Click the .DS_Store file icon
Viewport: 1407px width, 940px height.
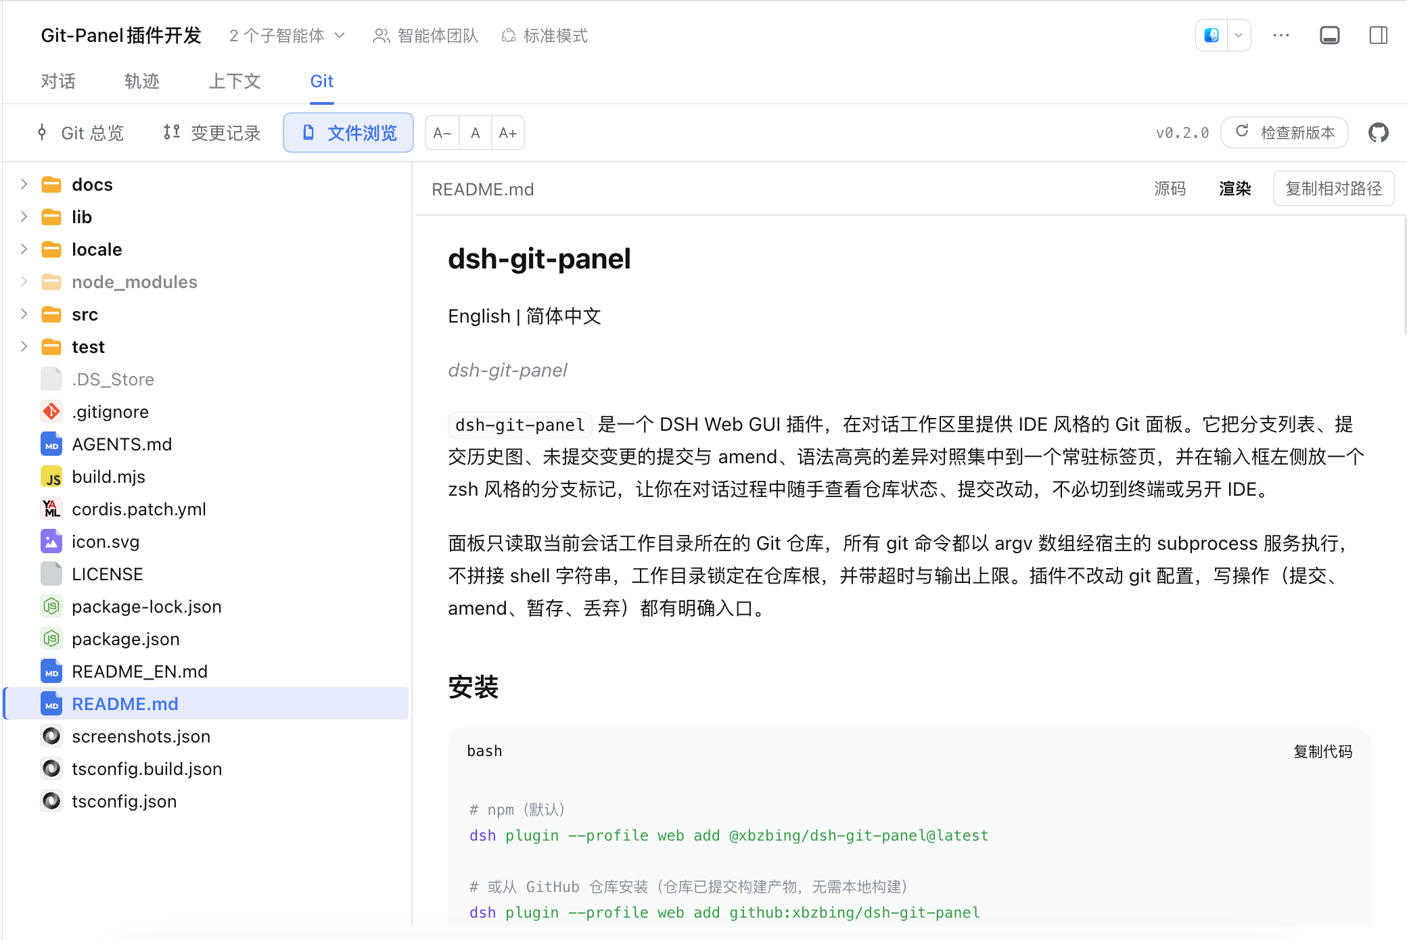(x=51, y=379)
